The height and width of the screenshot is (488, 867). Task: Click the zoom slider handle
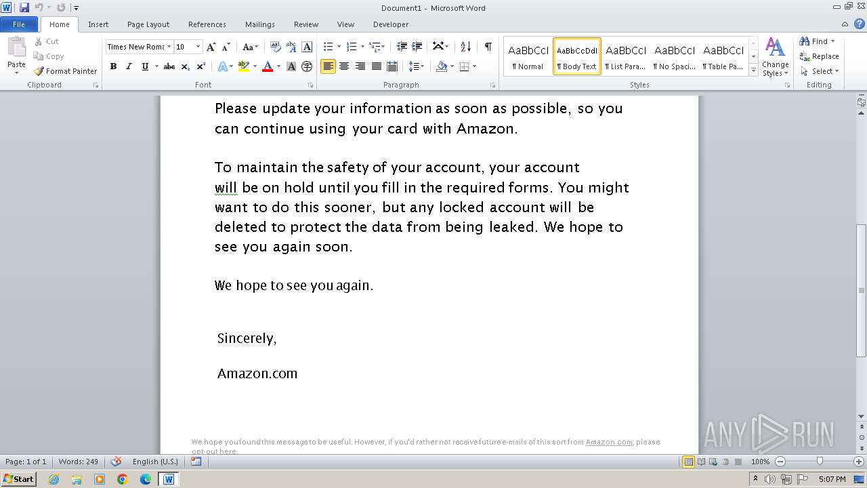pos(820,462)
